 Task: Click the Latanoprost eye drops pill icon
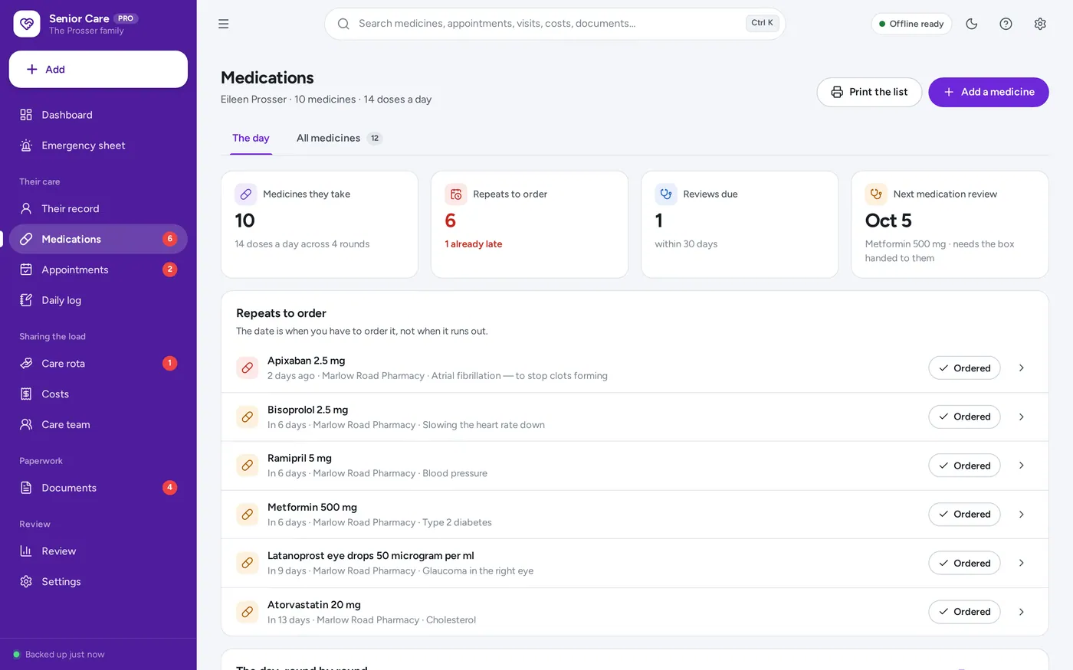point(248,563)
